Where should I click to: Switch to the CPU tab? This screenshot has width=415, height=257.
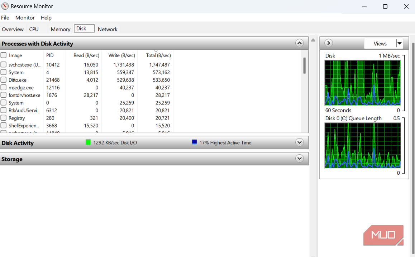click(34, 29)
